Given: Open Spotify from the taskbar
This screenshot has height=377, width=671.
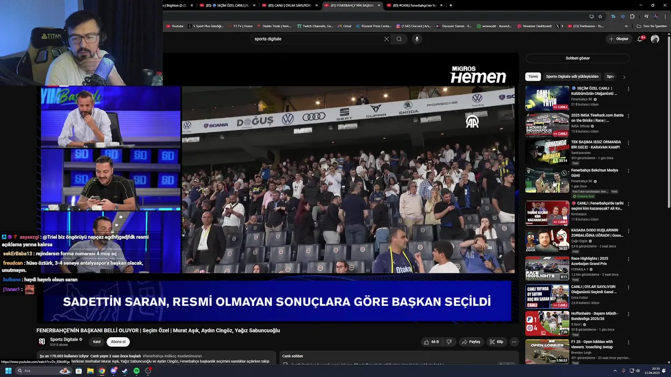Looking at the screenshot, I should (136, 371).
